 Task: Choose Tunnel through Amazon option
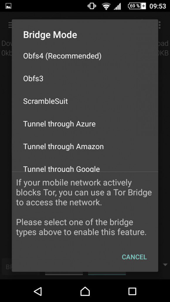[85, 146]
